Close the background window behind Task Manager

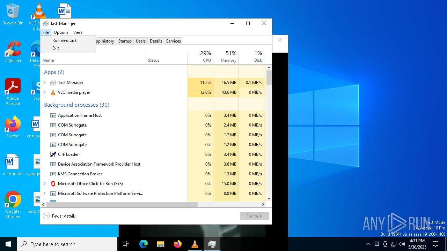(x=280, y=40)
